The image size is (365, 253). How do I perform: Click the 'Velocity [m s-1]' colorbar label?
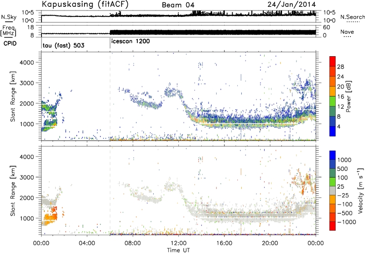click(x=360, y=190)
